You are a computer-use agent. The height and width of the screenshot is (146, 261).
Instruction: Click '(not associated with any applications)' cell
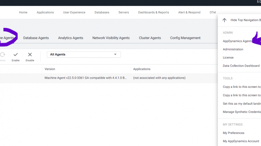tap(159, 78)
